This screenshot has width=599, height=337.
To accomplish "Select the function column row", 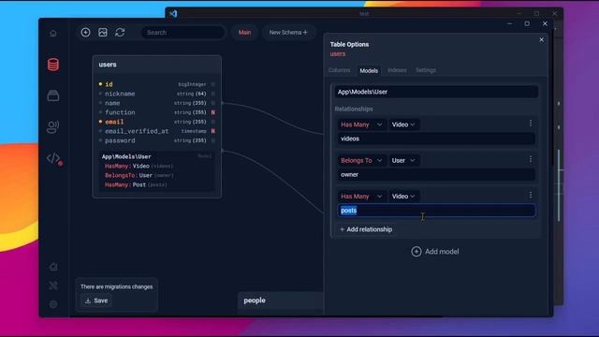I will 156,112.
